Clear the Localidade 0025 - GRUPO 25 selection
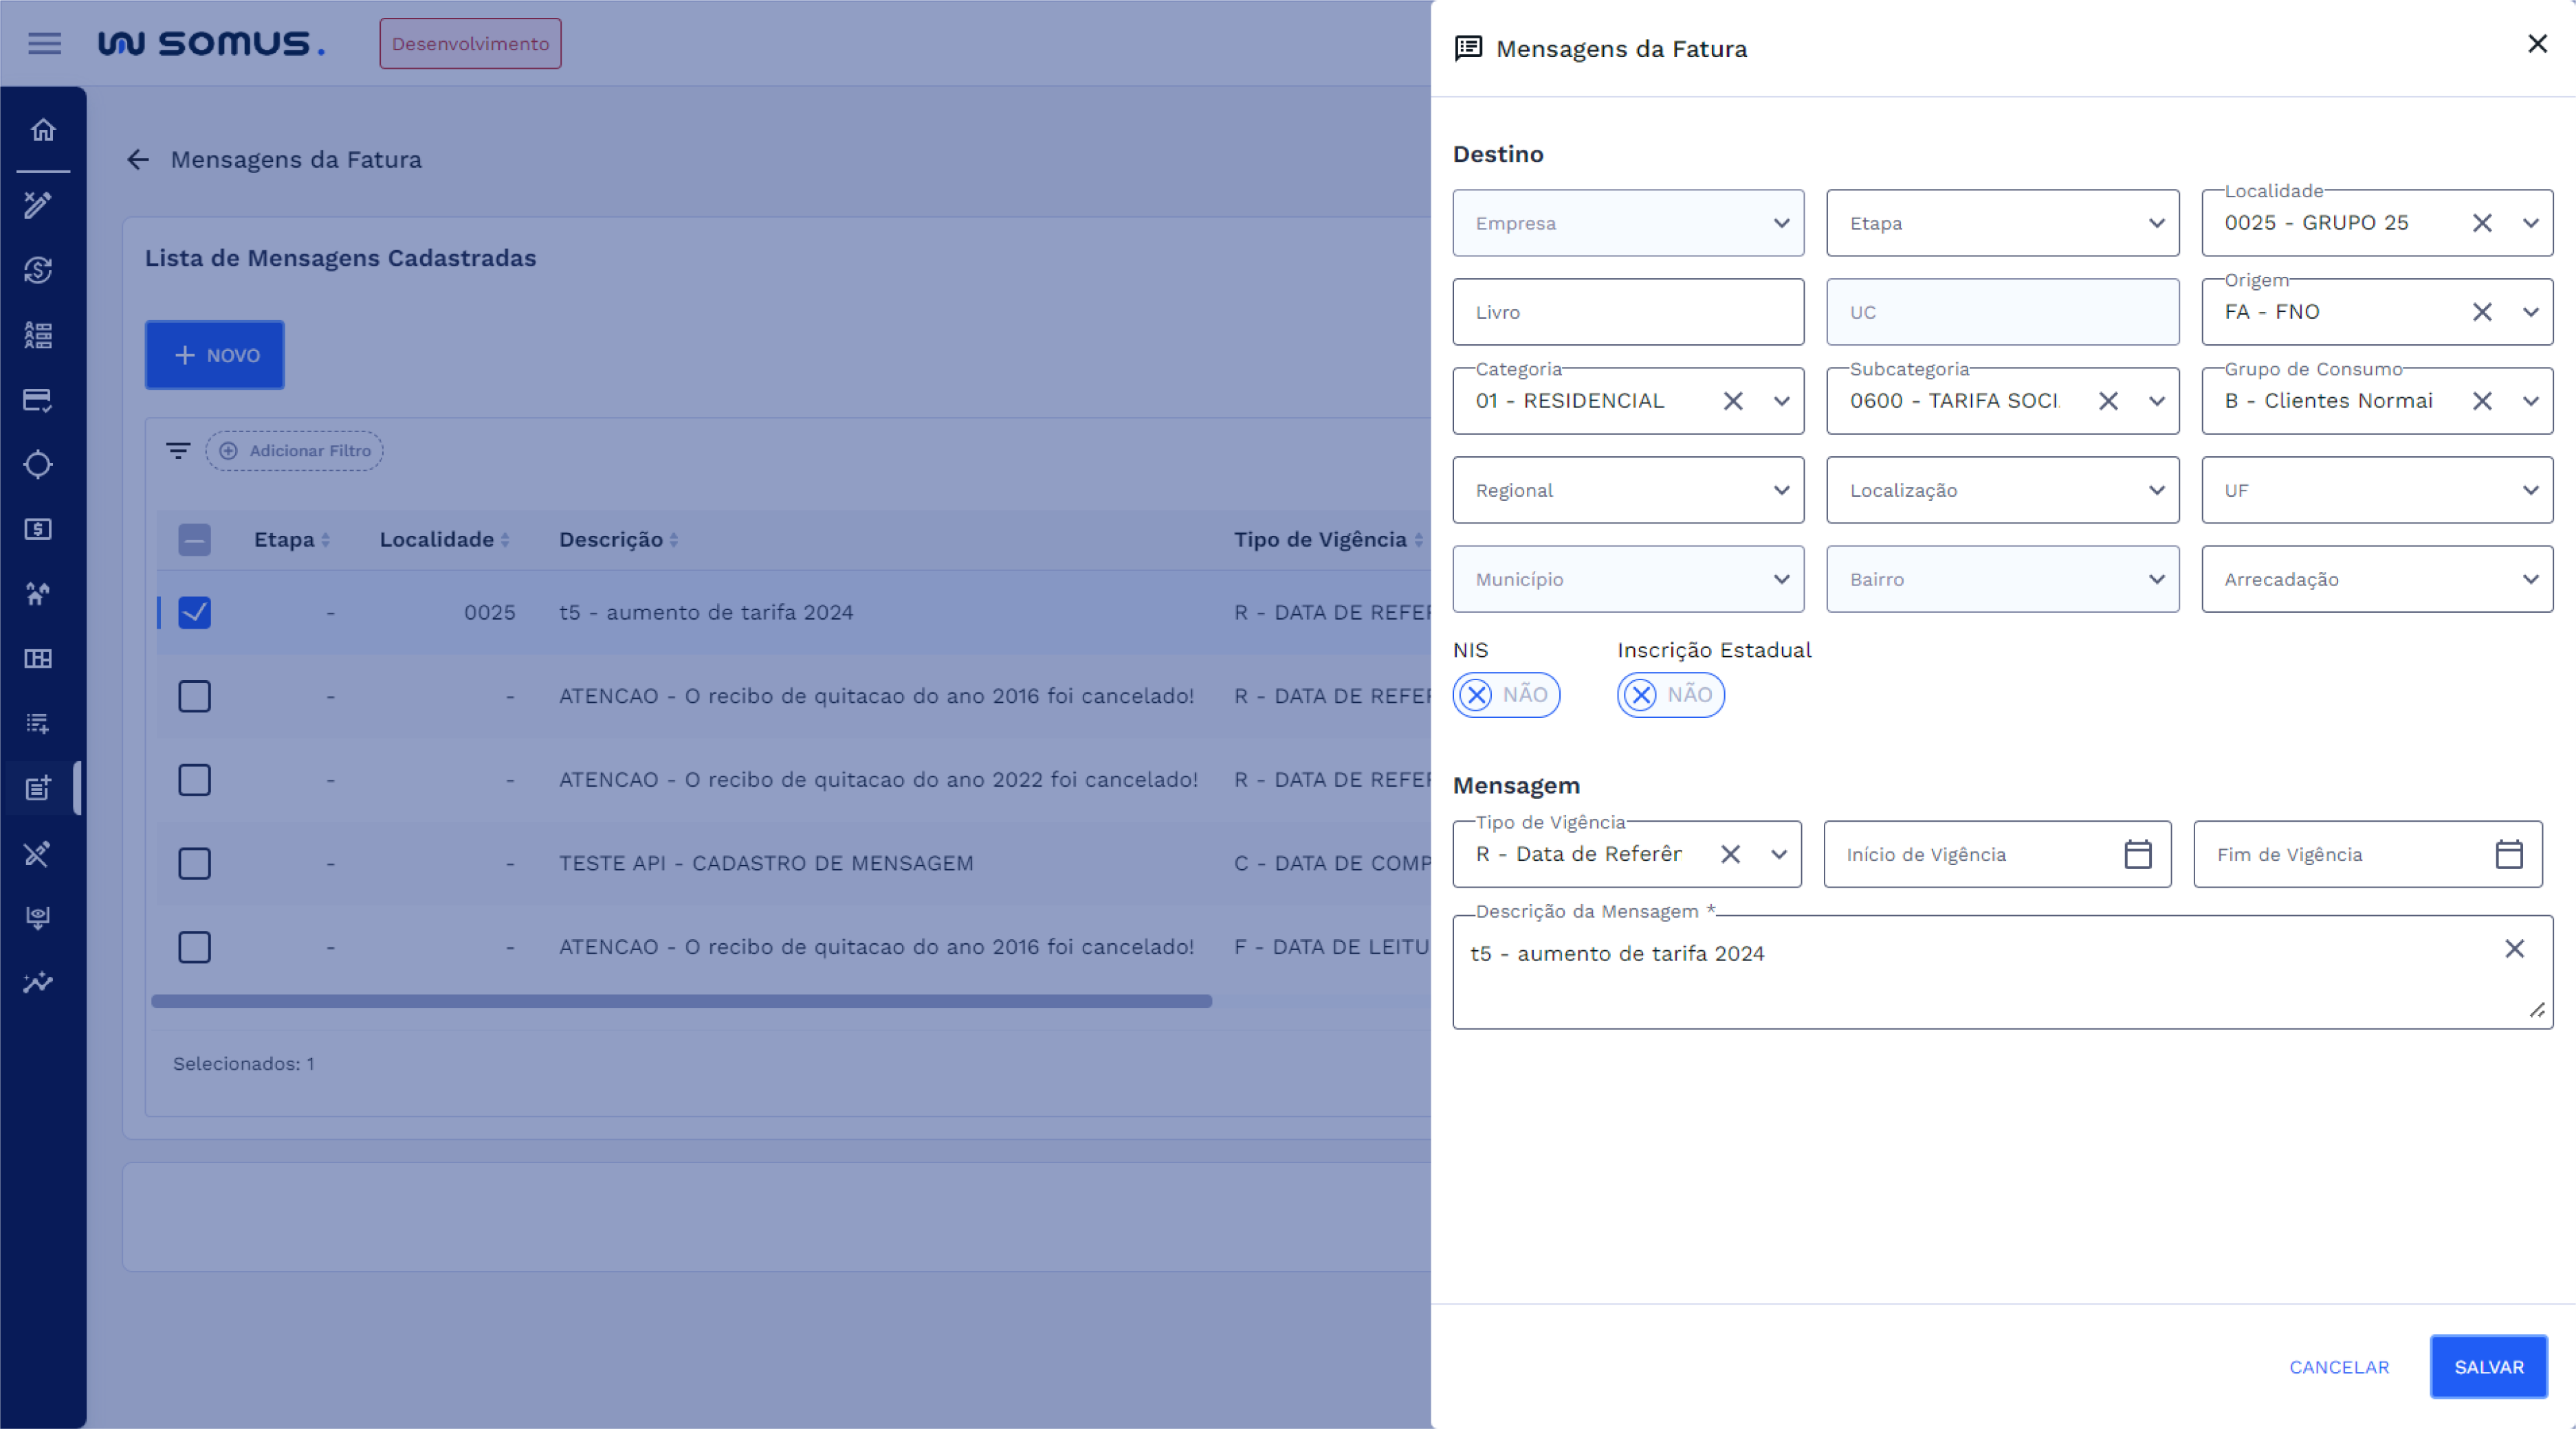This screenshot has height=1429, width=2576. (2481, 223)
